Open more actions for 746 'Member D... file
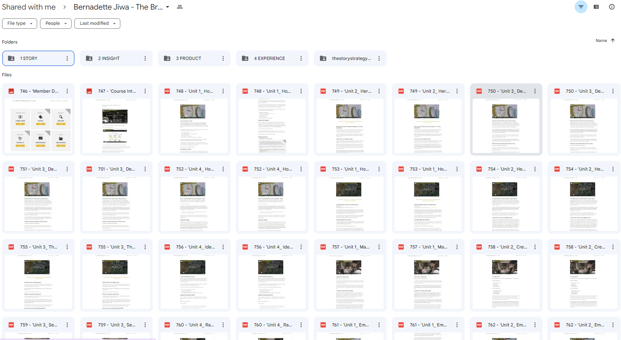 pos(67,91)
